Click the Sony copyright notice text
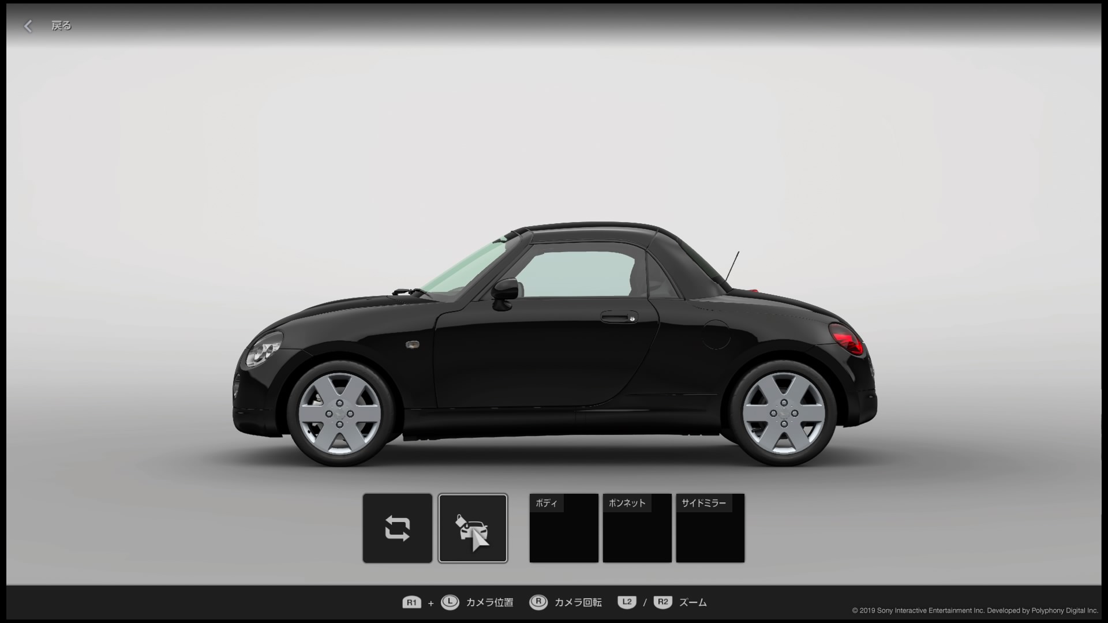Screen dimensions: 1108x623 click(x=975, y=610)
